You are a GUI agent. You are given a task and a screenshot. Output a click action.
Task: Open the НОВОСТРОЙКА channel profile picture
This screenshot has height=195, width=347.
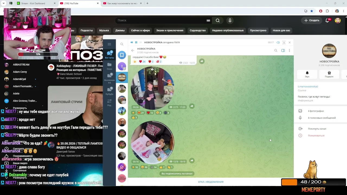[x=329, y=51]
